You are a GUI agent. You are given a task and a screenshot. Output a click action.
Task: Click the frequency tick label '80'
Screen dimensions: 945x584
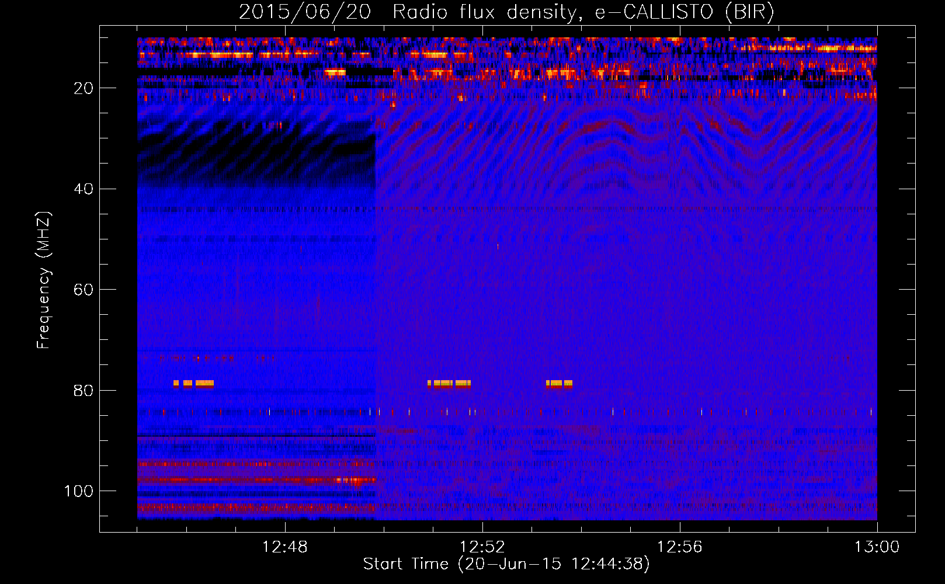pos(84,391)
